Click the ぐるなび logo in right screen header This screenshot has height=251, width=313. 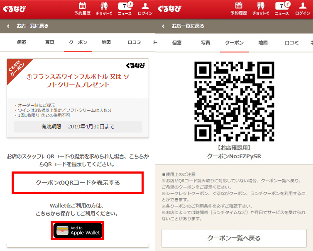169,9
